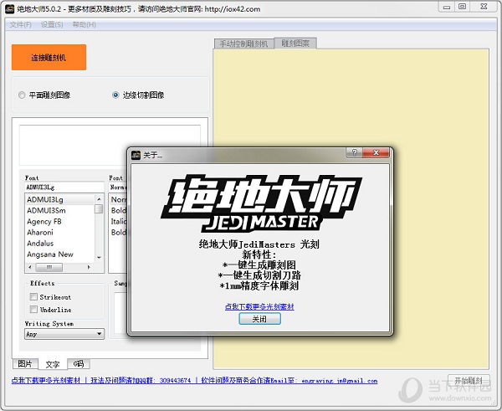Screen dimensions: 502x411
Task: Select Angsana New in the font list
Action: pyautogui.click(x=59, y=254)
